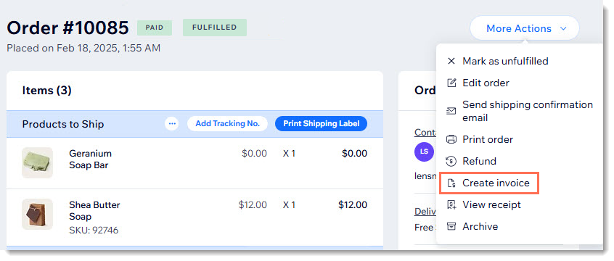This screenshot has height=261, width=614.
Task: Click the pencil icon for Edit order
Action: pyautogui.click(x=451, y=83)
